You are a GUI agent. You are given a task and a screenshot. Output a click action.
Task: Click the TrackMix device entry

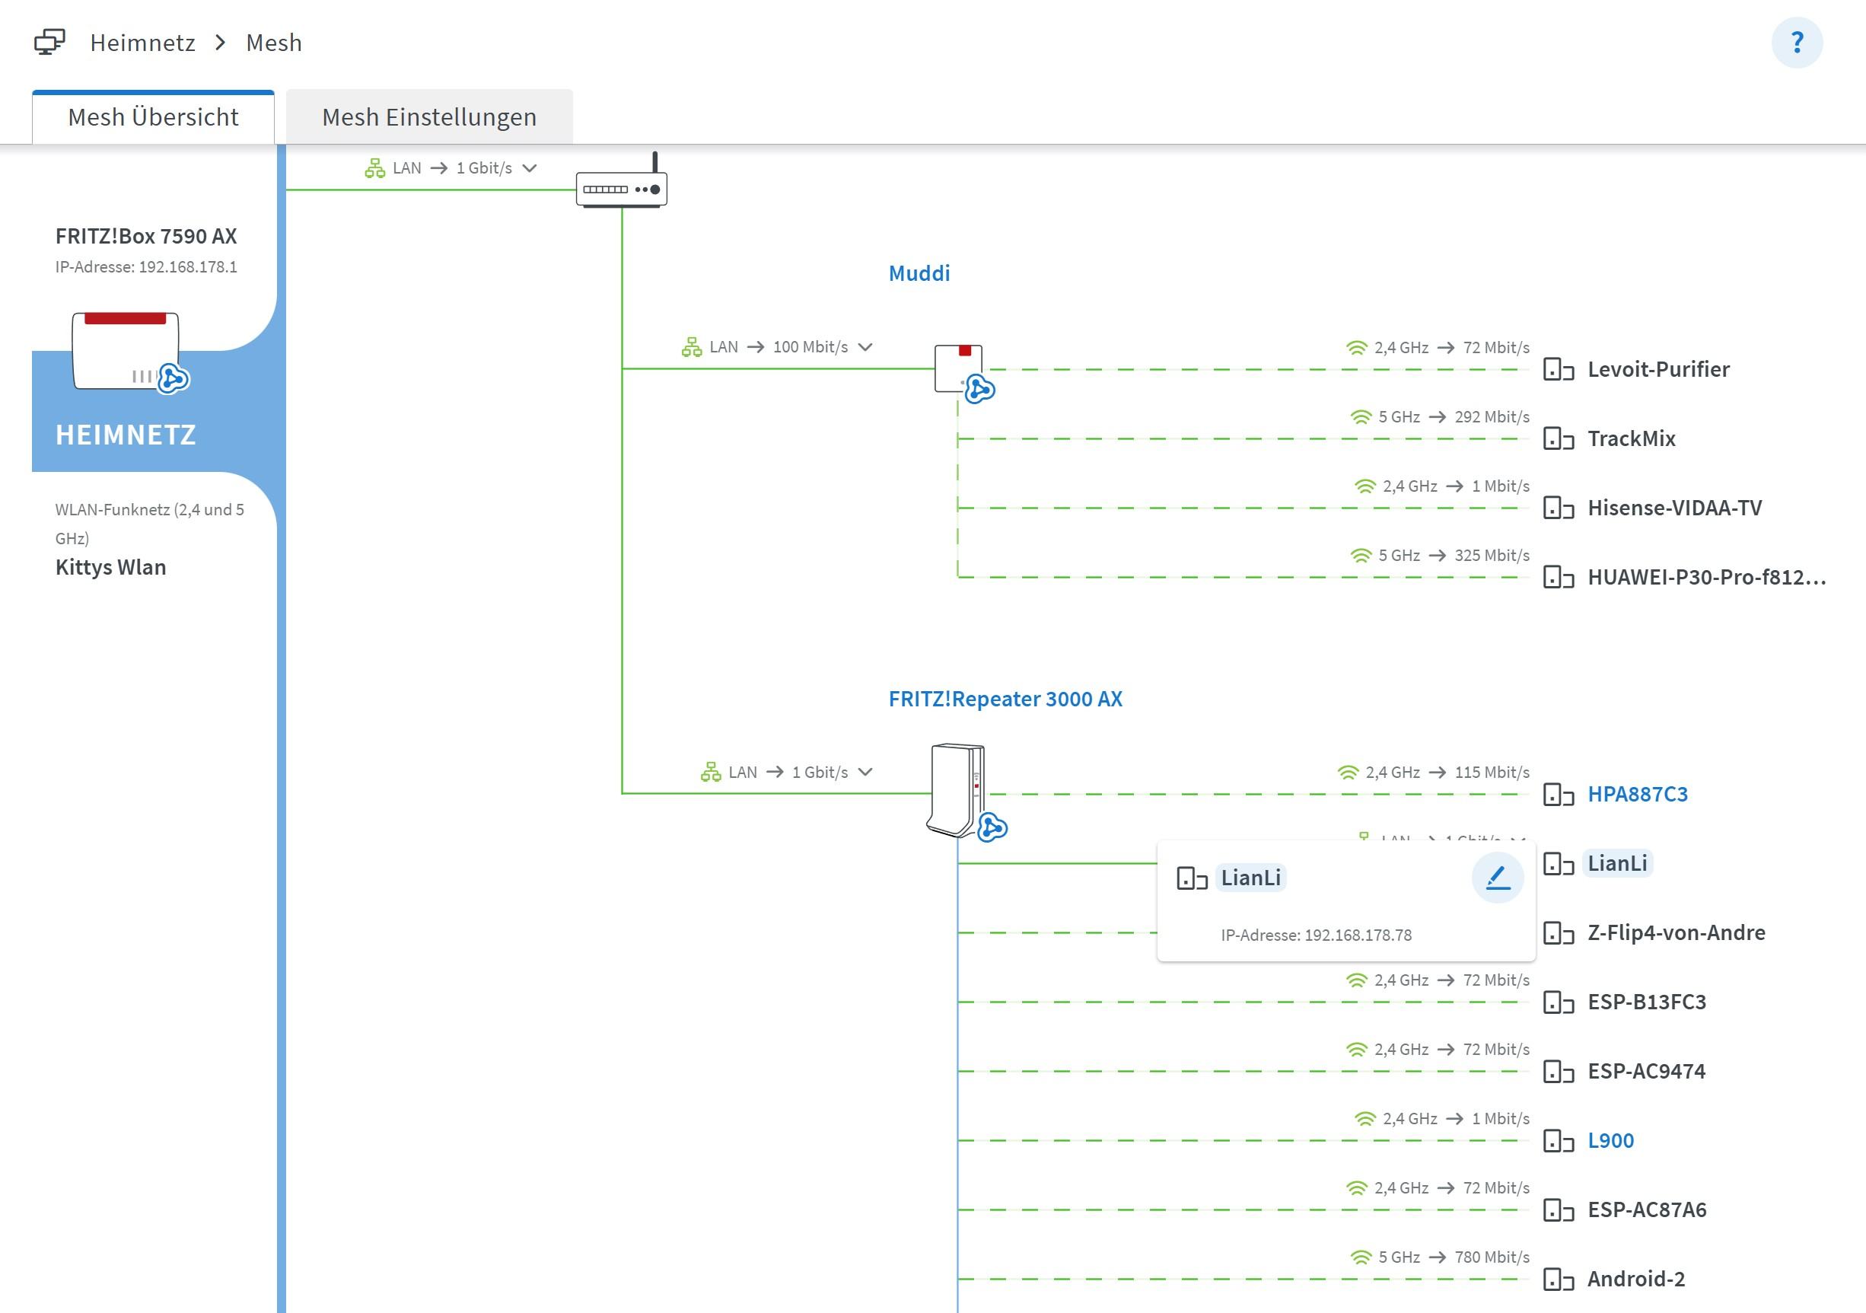1630,439
